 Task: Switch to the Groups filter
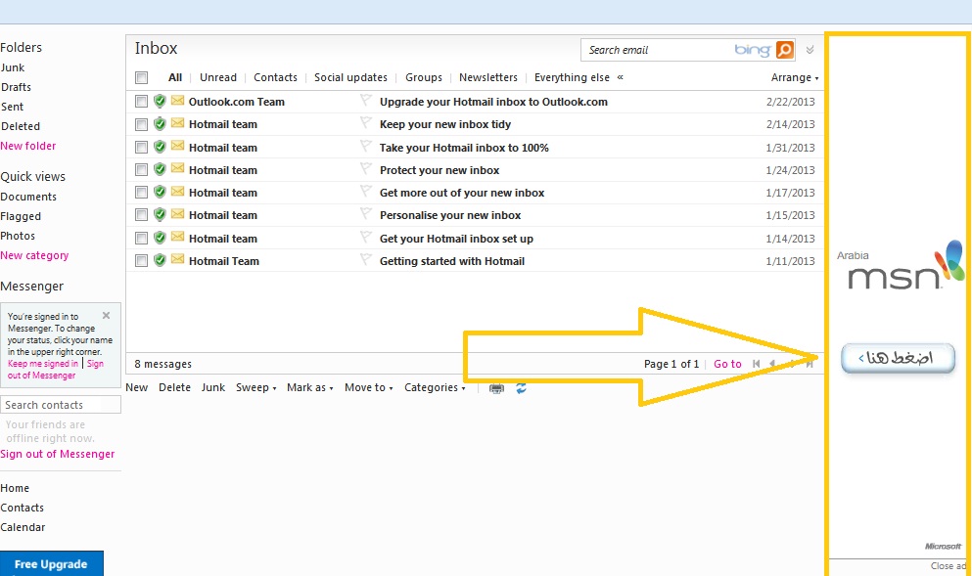(x=424, y=77)
